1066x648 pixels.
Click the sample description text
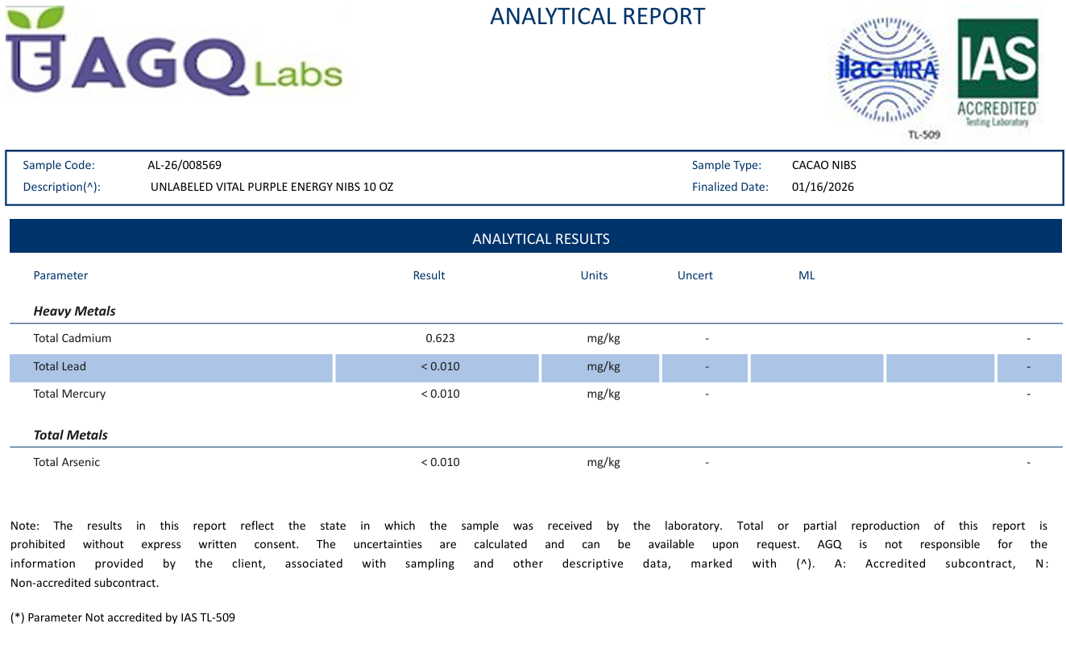[272, 187]
